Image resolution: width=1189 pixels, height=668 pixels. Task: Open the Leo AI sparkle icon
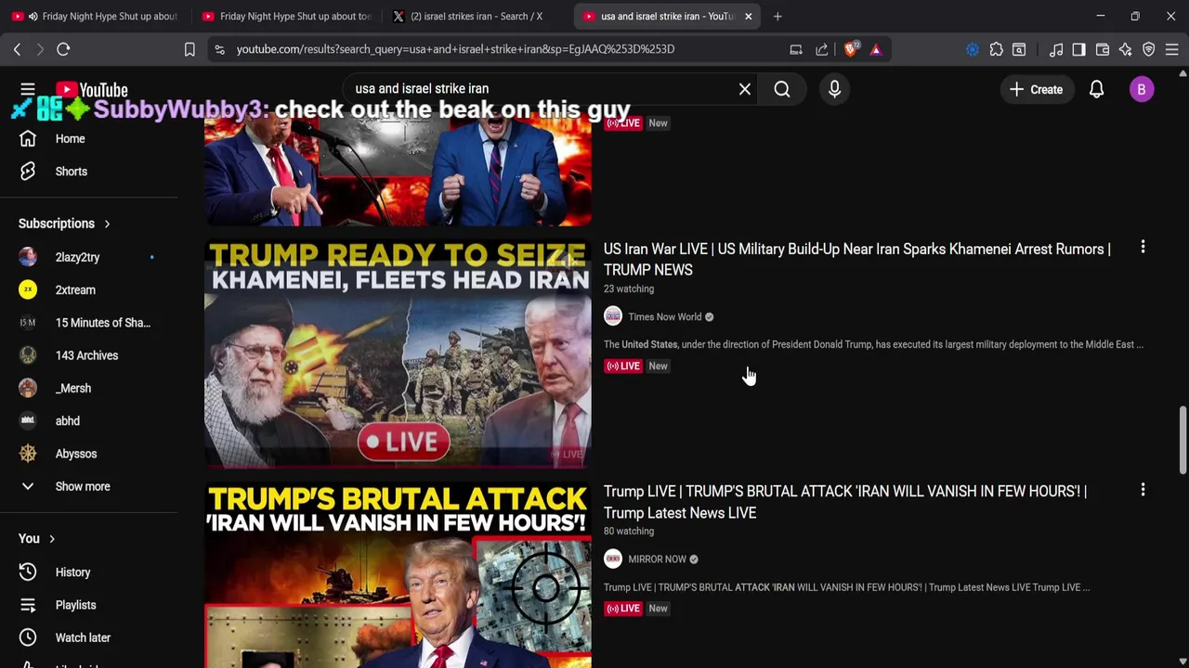pyautogui.click(x=1126, y=49)
